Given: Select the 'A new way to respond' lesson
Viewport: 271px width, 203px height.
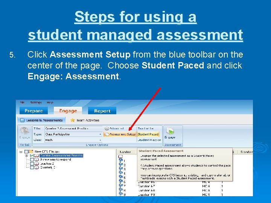Looking at the screenshot, I should (x=55, y=159).
